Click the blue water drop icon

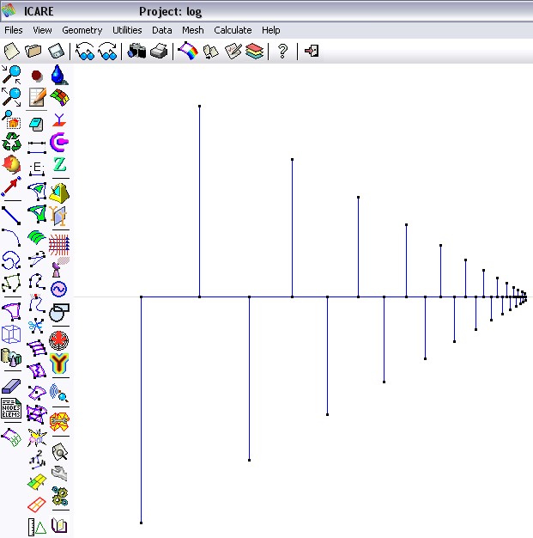point(59,75)
